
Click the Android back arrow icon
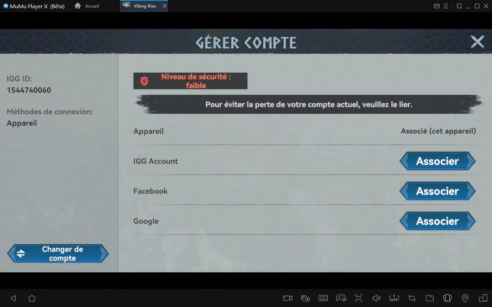[x=13, y=298]
